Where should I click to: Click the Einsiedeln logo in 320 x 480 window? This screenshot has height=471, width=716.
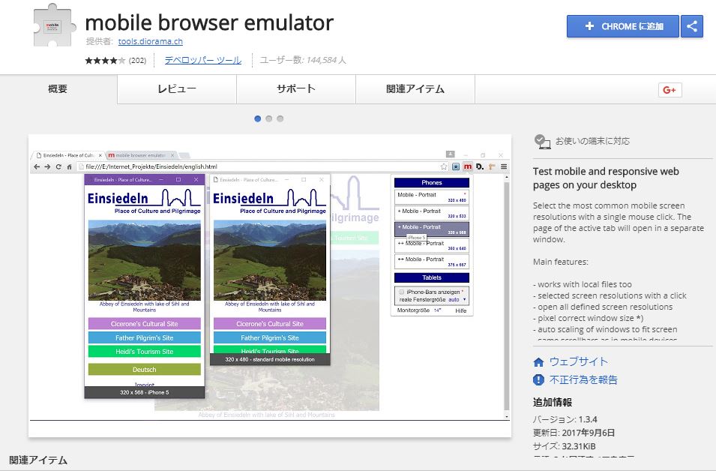coord(270,202)
